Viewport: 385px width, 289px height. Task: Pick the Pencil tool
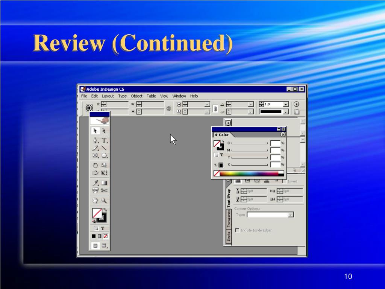[x=95, y=148]
